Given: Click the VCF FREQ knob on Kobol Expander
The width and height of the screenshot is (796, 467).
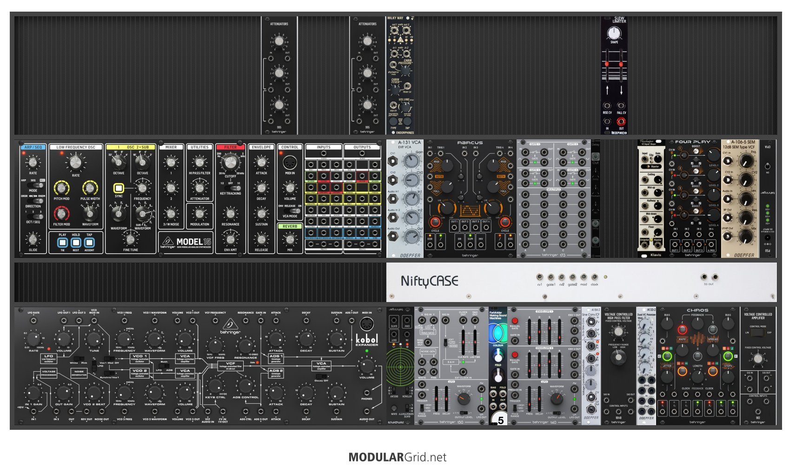Looking at the screenshot, I should click(215, 346).
